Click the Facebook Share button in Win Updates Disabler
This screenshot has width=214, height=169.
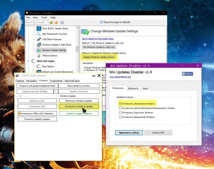188,74
